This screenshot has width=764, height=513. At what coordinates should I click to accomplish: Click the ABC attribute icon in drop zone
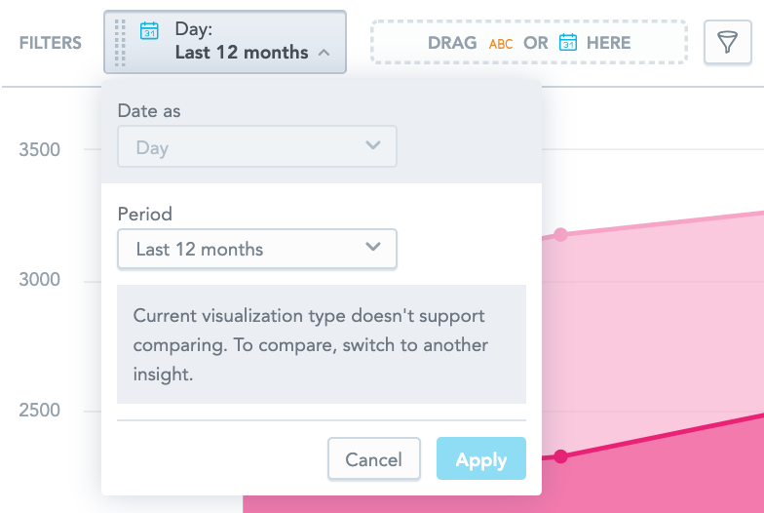[500, 44]
